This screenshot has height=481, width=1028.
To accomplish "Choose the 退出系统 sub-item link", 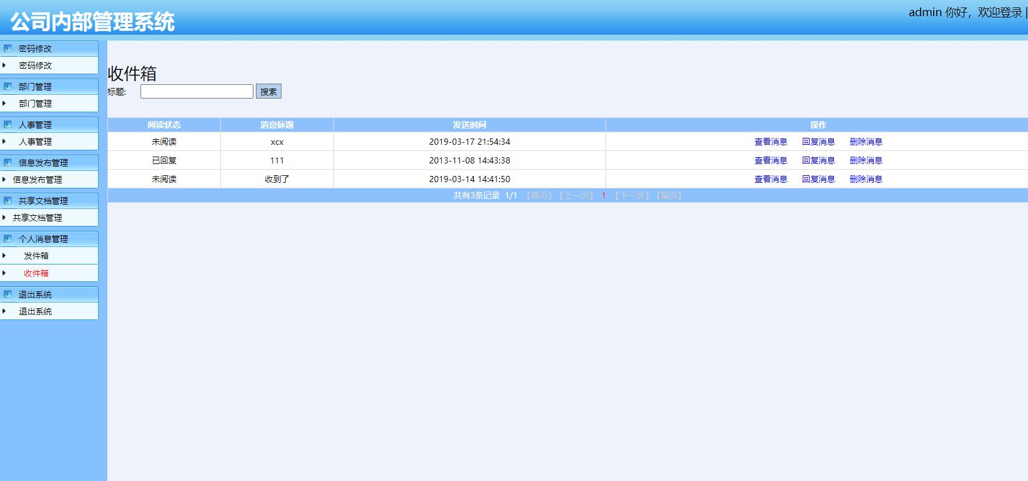I will [35, 311].
